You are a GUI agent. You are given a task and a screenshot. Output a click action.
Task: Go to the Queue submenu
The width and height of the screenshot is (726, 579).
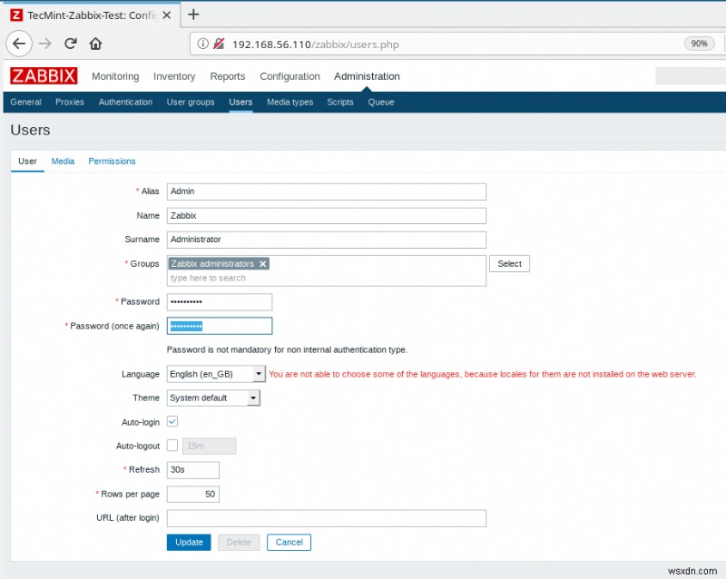(381, 102)
